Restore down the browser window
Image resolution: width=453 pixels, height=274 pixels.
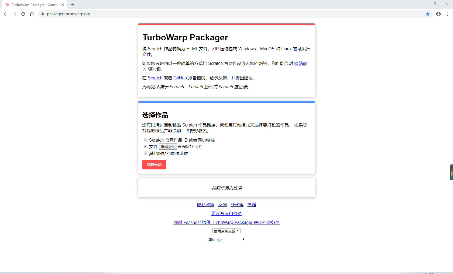[x=434, y=4]
